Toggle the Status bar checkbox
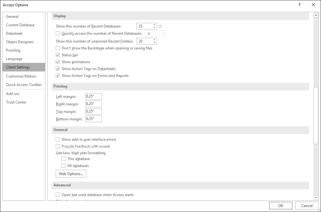Image resolution: width=321 pixels, height=212 pixels. point(58,55)
